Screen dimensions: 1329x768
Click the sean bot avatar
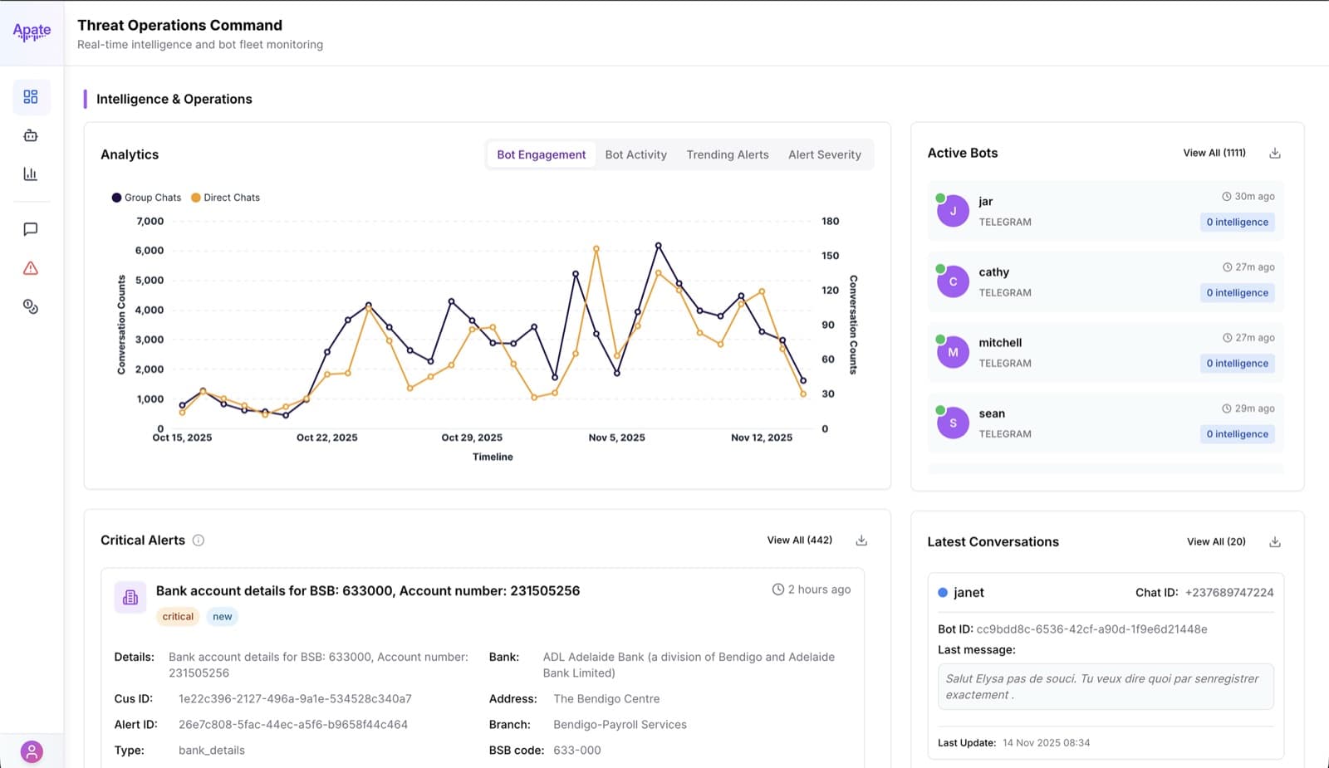click(953, 423)
